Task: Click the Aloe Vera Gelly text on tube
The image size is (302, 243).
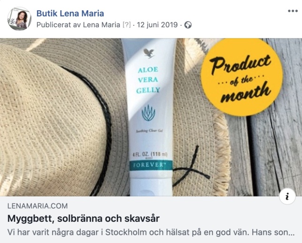Action: pyautogui.click(x=148, y=80)
